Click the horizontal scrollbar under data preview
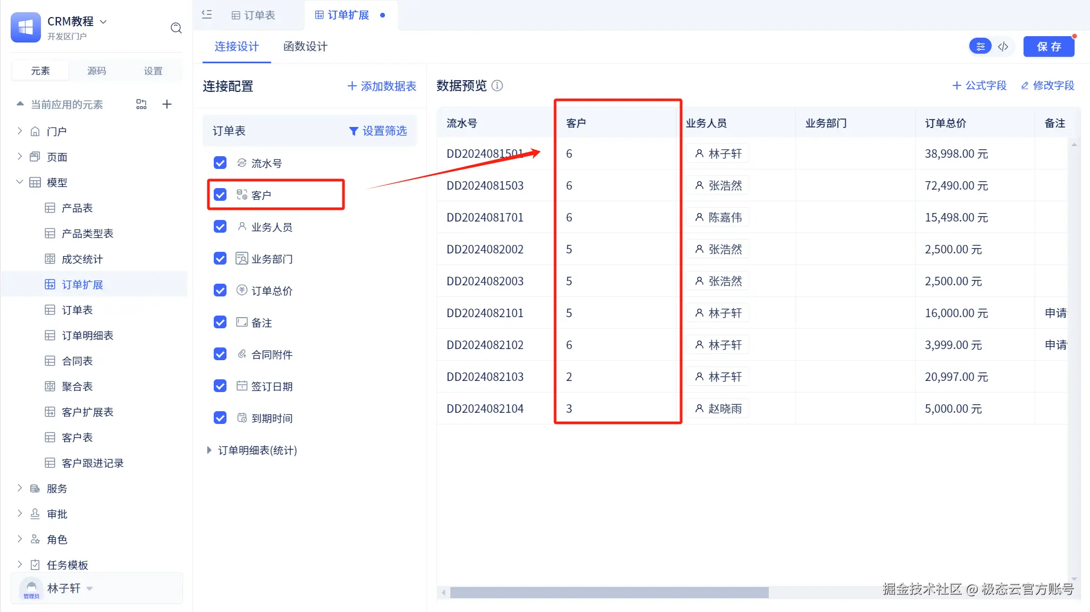Viewport: 1090px width, 612px height. pos(609,592)
